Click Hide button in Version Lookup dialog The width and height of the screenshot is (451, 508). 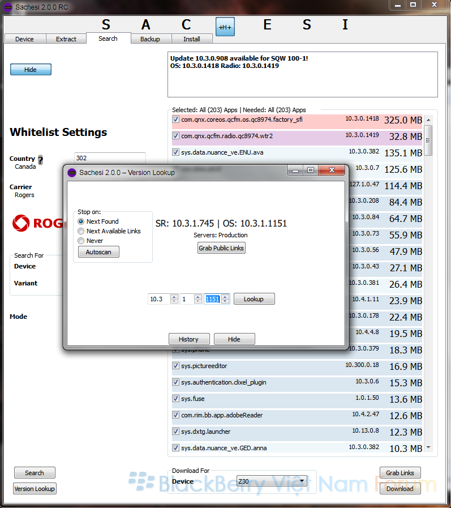click(x=234, y=339)
